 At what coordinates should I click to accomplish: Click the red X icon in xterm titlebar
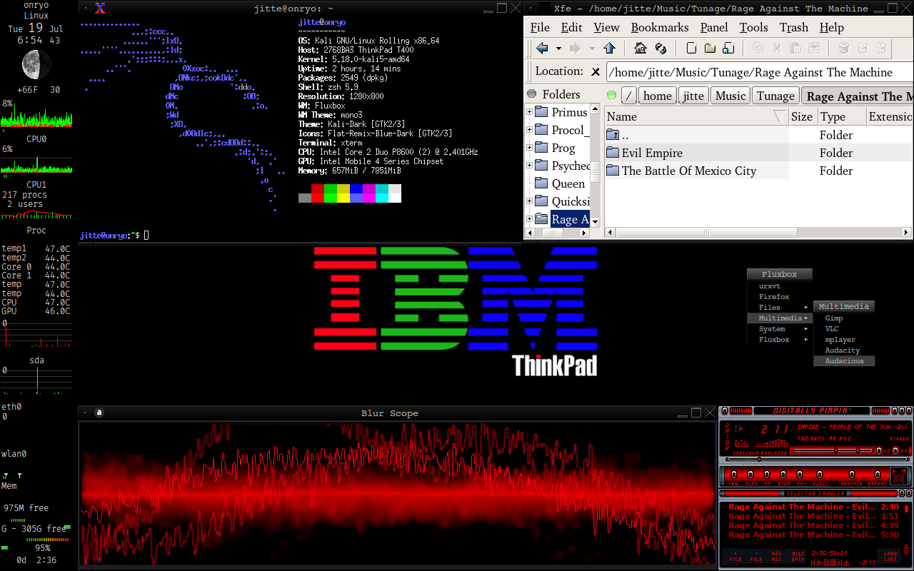101,9
